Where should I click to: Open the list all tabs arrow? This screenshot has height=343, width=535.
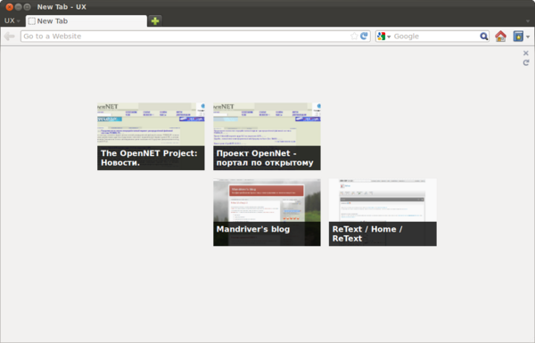528,21
